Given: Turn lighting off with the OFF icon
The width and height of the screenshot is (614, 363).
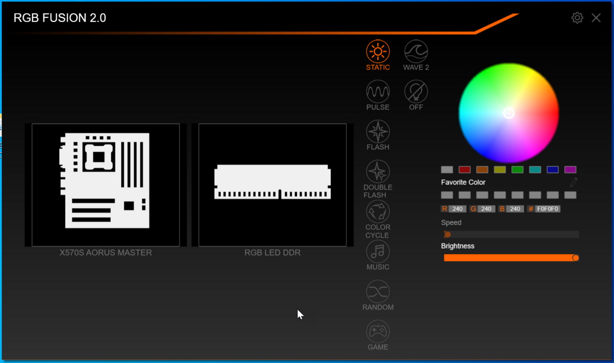Looking at the screenshot, I should pos(416,91).
